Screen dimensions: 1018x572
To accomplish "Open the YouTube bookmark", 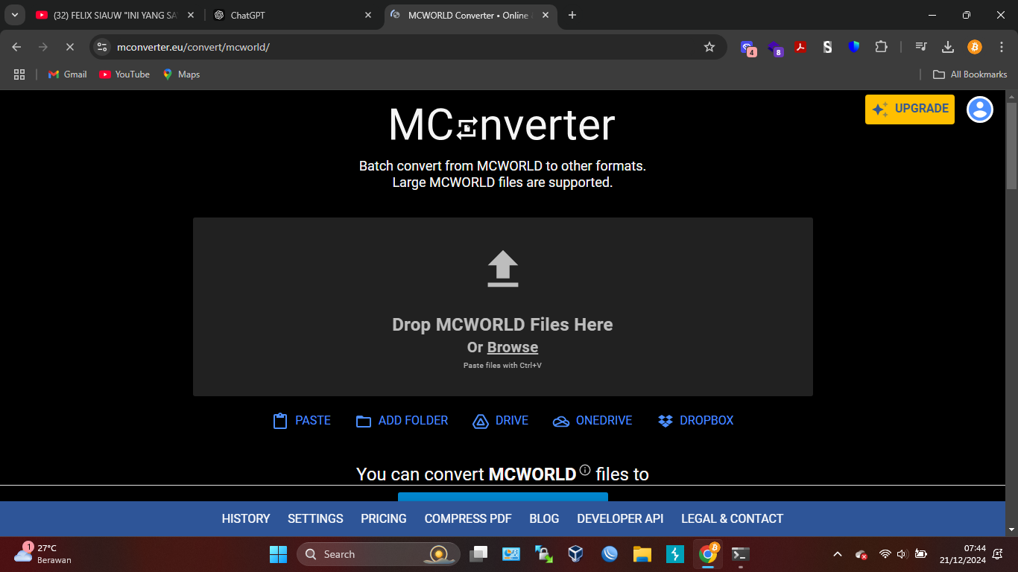I will (x=124, y=74).
